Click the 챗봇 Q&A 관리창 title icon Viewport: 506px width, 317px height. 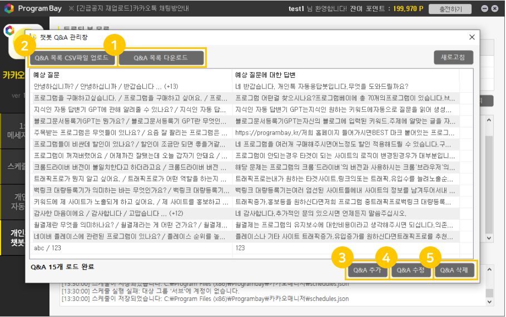[x=33, y=37]
